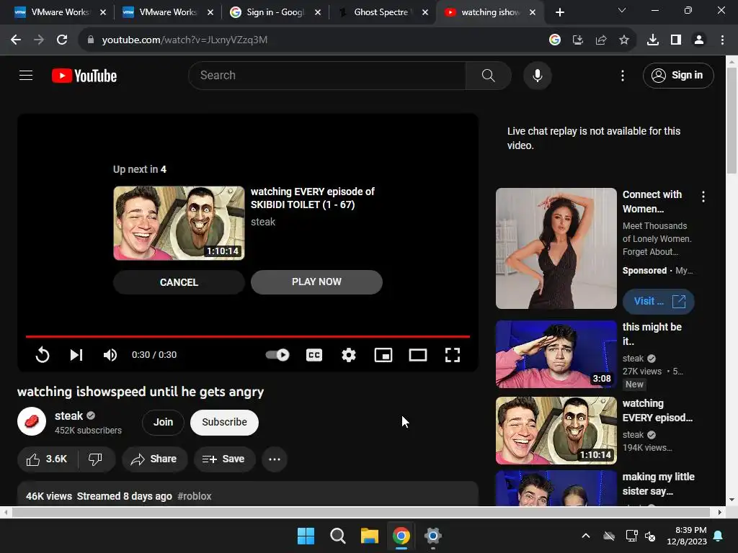Toggle the Chrome side panel

point(676,40)
